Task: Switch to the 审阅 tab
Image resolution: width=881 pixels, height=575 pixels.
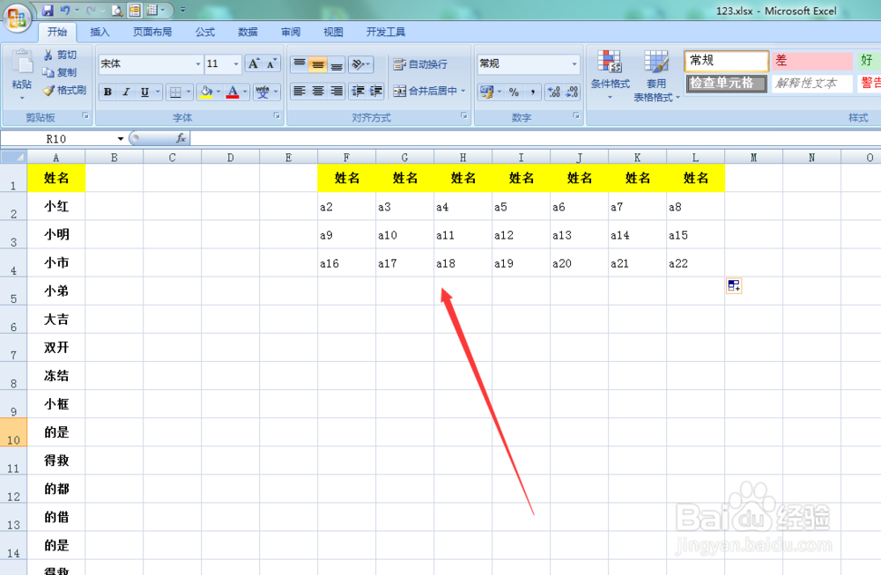Action: [x=291, y=32]
